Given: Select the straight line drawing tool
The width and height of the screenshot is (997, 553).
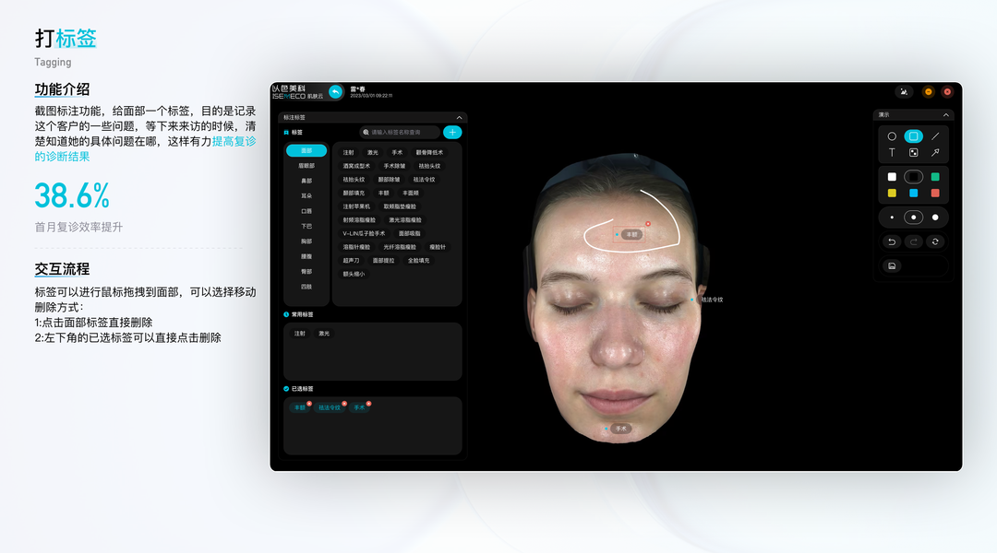Looking at the screenshot, I should 935,136.
